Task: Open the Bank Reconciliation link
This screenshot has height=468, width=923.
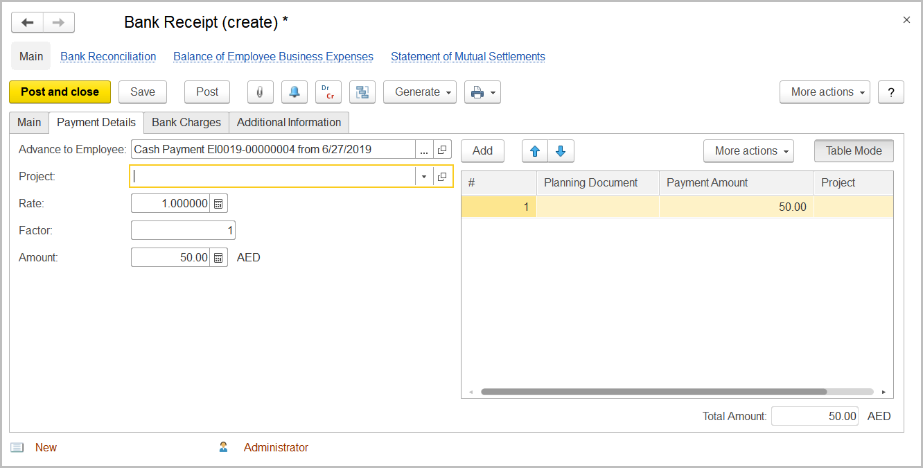Action: pyautogui.click(x=108, y=56)
